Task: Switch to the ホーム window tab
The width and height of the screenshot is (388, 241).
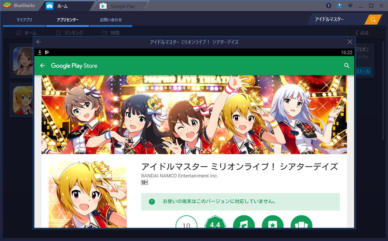Action: tap(66, 6)
